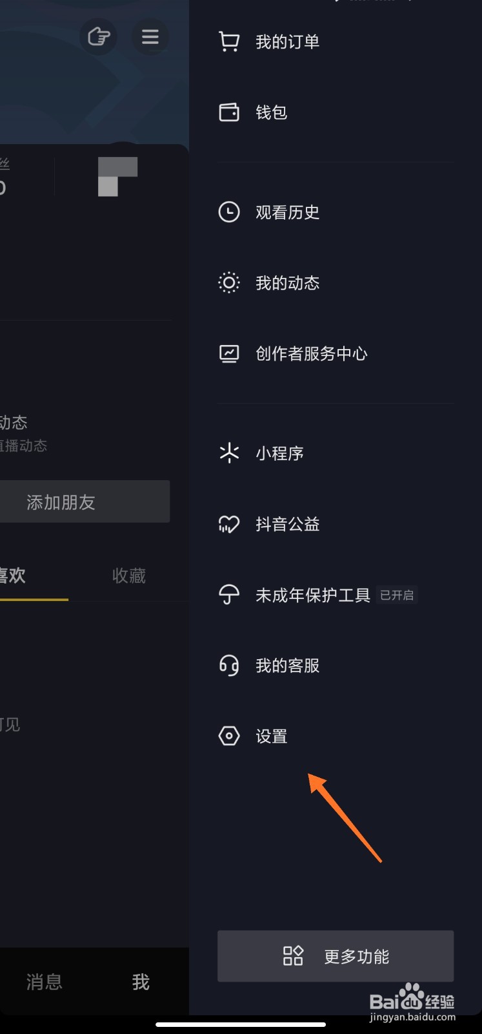Tap the umbrella icon for 未成年保护工具
482x1034 pixels.
(229, 595)
